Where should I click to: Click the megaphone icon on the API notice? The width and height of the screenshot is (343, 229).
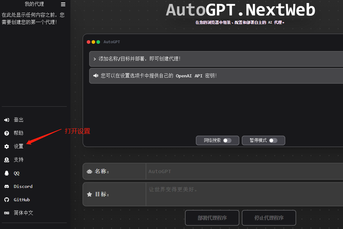click(96, 76)
